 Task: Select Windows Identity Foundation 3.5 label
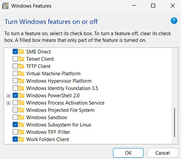click(62, 88)
